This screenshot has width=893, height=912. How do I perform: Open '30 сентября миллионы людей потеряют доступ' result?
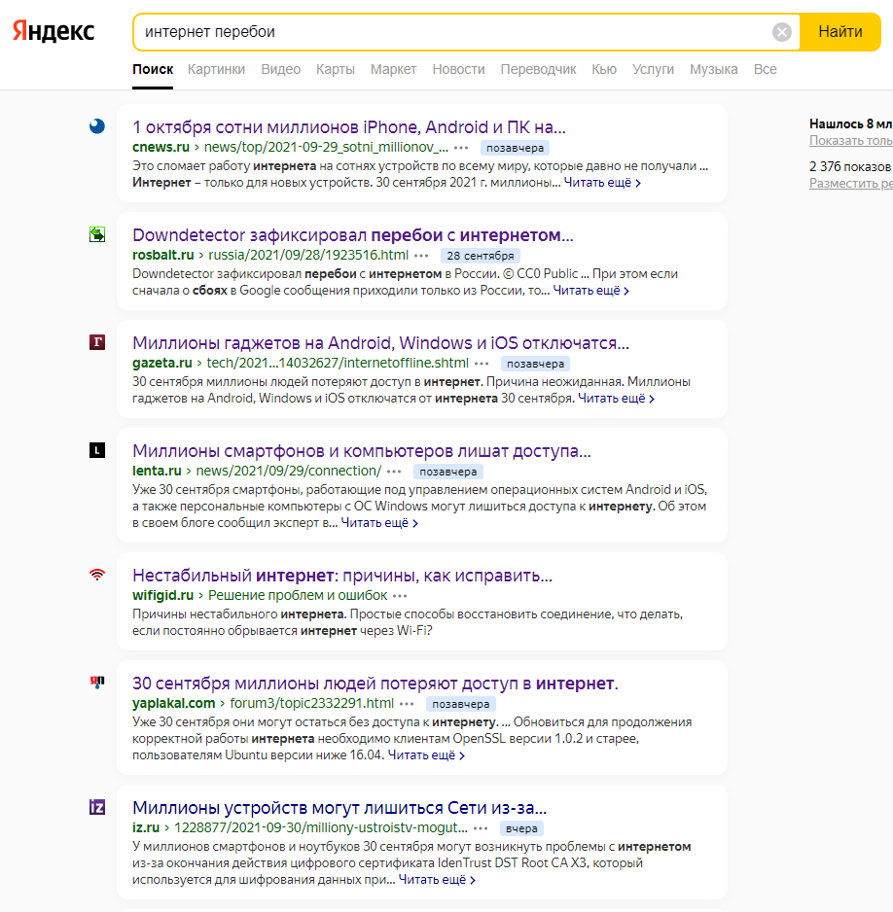click(375, 684)
